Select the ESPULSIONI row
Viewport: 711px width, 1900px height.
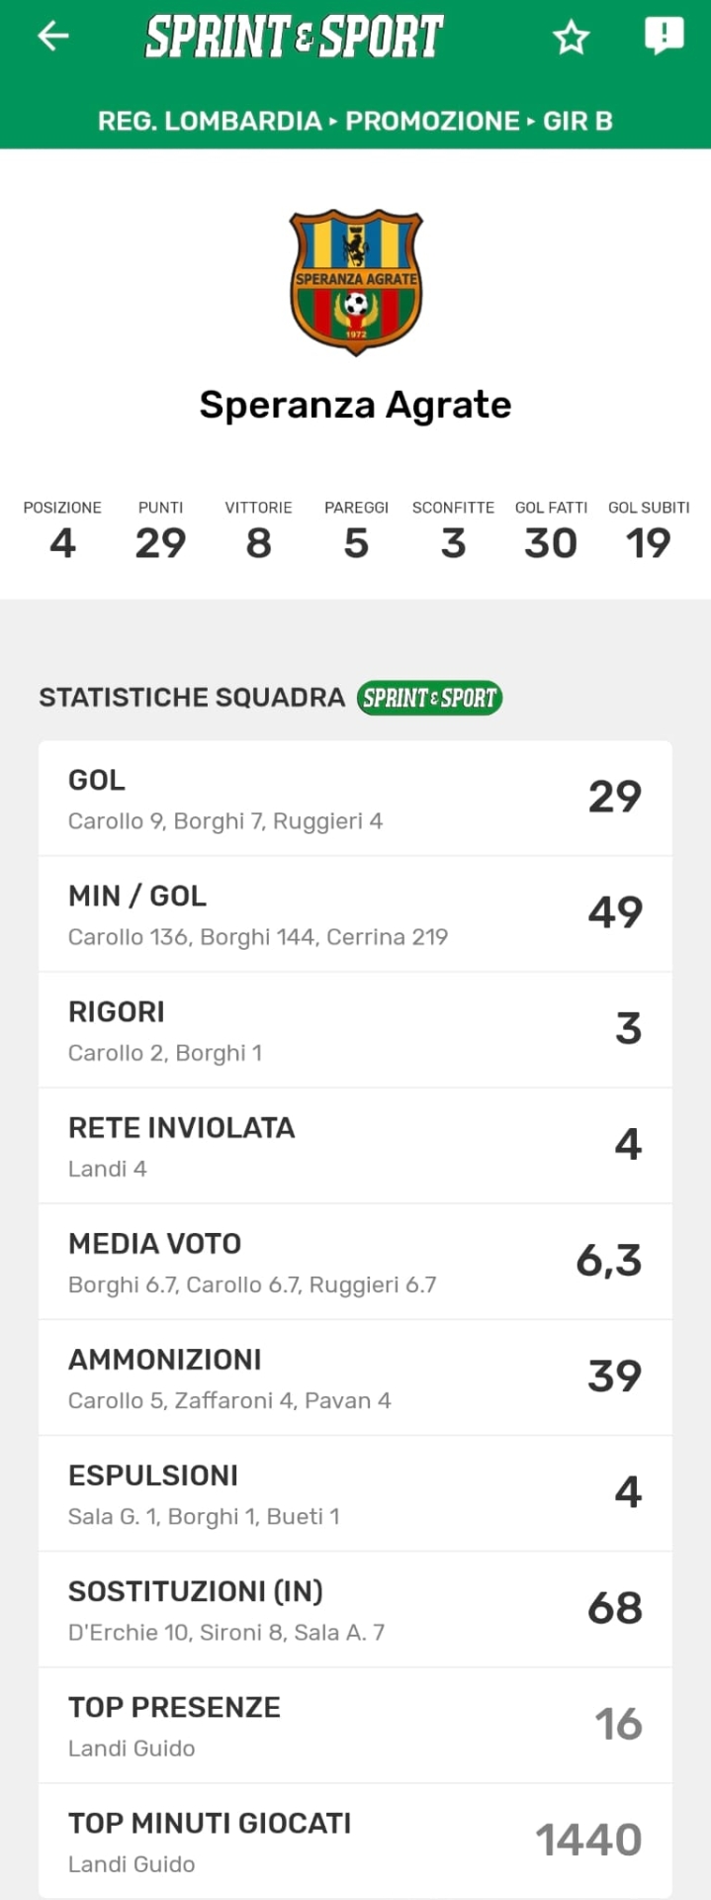[x=355, y=1493]
